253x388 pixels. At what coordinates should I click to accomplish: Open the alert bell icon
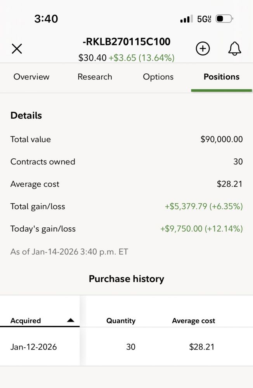[234, 48]
